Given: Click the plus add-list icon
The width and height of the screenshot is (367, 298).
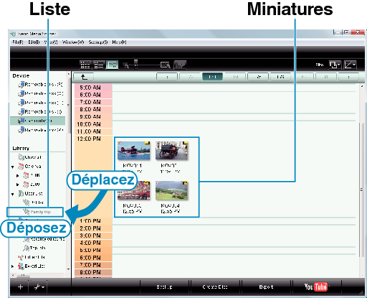Looking at the screenshot, I should [x=20, y=287].
